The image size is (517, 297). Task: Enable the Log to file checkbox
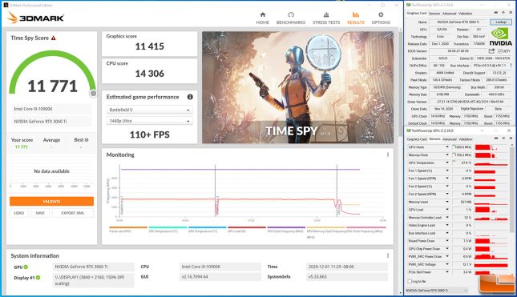click(x=410, y=281)
